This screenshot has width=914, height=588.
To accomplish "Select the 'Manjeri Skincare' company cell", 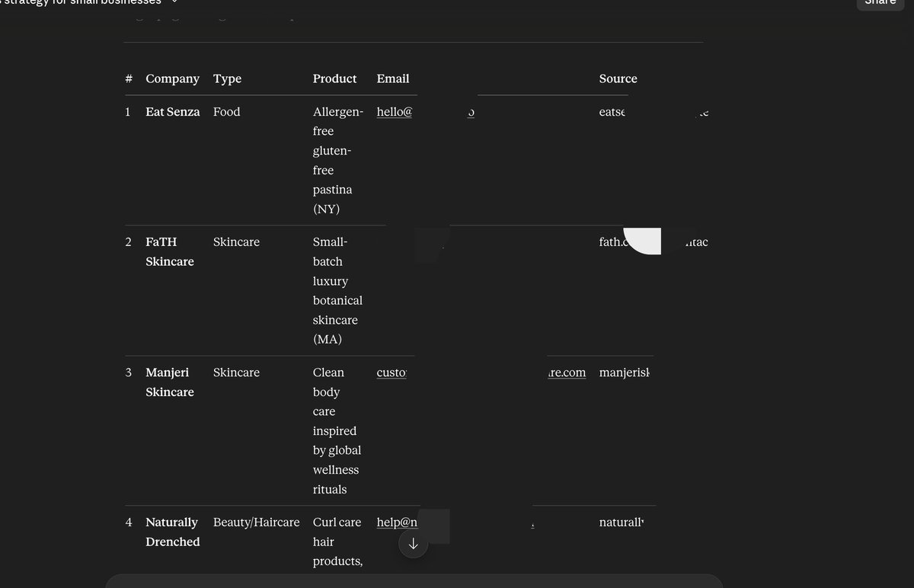I will coord(170,382).
